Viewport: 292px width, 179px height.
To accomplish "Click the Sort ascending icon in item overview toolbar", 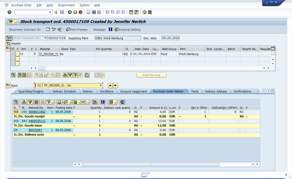I will tap(65, 75).
